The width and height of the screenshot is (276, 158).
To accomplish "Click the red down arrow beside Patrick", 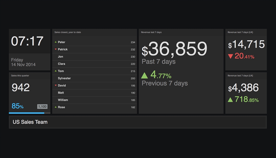I will pyautogui.click(x=55, y=49).
